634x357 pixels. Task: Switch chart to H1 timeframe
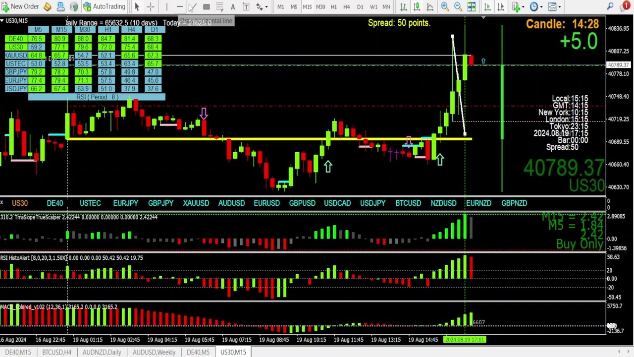coord(333,6)
